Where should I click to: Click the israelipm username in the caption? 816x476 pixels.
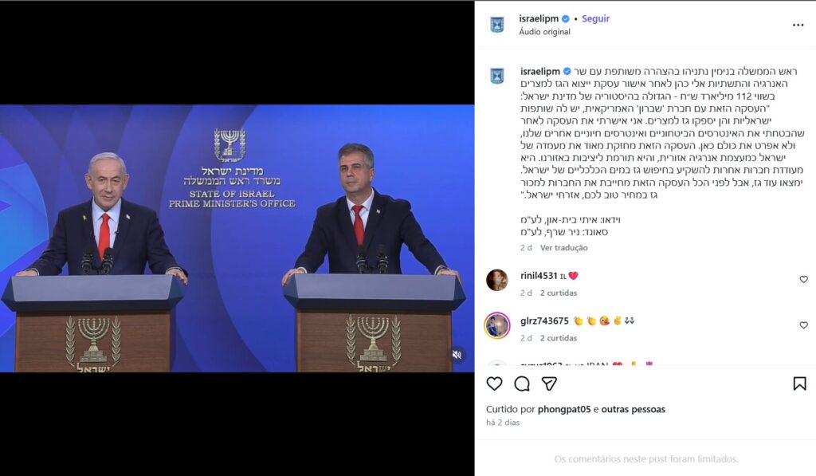tap(540, 71)
